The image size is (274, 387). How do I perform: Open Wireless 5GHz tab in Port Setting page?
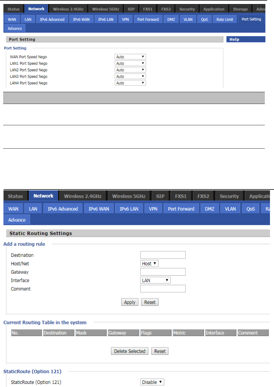[106, 9]
